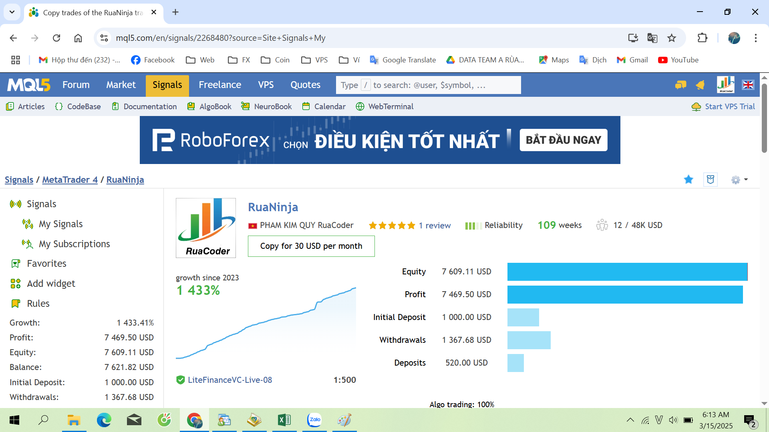The image size is (769, 432).
Task: Click Copy for 30 USD per month
Action: [x=311, y=246]
